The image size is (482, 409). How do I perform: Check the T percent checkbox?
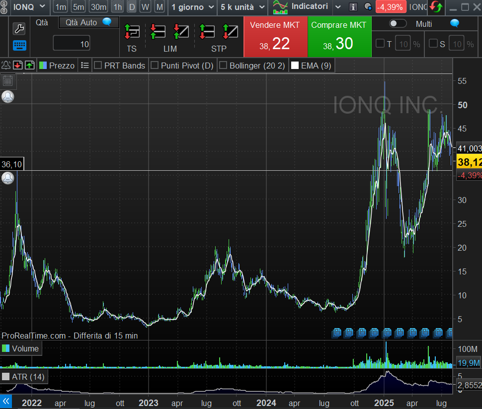point(380,44)
